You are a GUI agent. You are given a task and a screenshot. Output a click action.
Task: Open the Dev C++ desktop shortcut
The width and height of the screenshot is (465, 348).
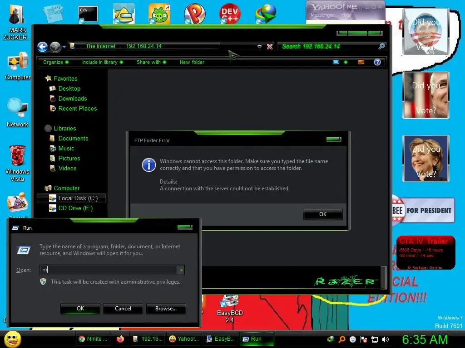230,14
